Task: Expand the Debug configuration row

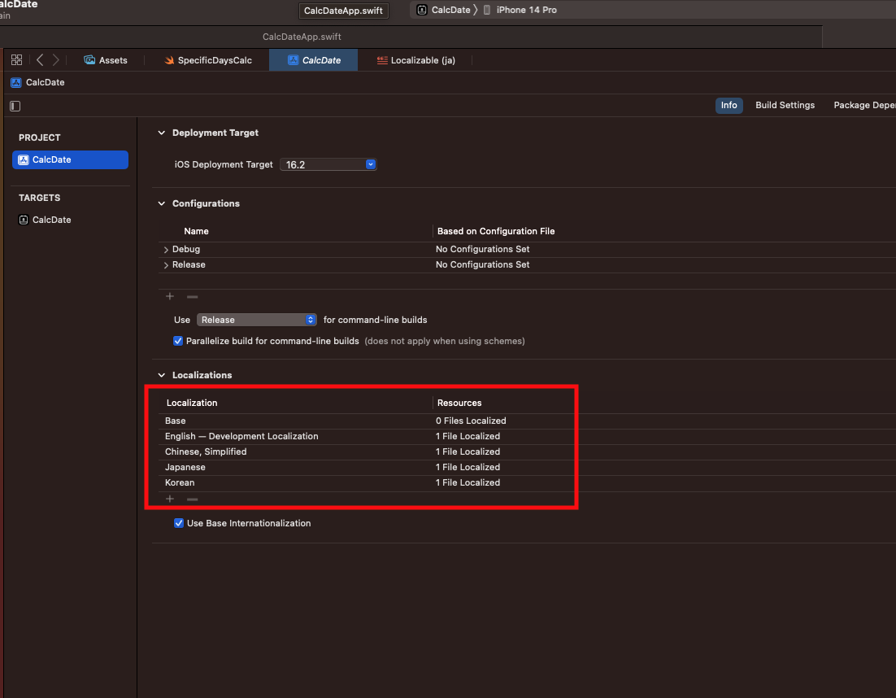Action: [x=166, y=250]
